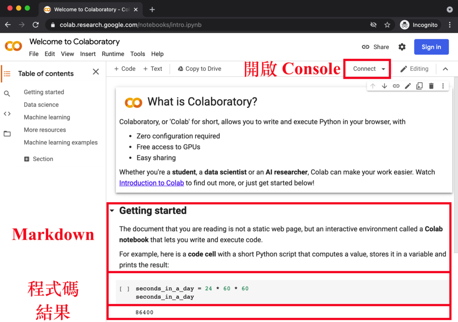
Task: Edit the cell using the pencil icon
Action: 407,85
